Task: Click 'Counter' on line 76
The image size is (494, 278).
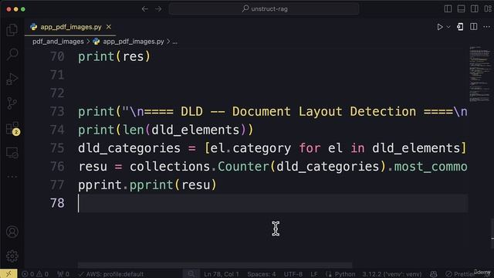Action: (x=244, y=167)
